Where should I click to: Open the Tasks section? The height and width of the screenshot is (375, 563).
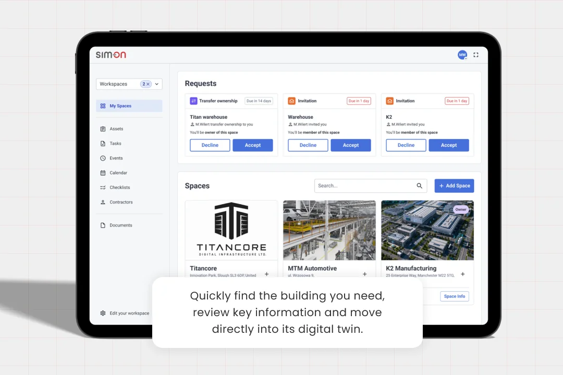[115, 144]
